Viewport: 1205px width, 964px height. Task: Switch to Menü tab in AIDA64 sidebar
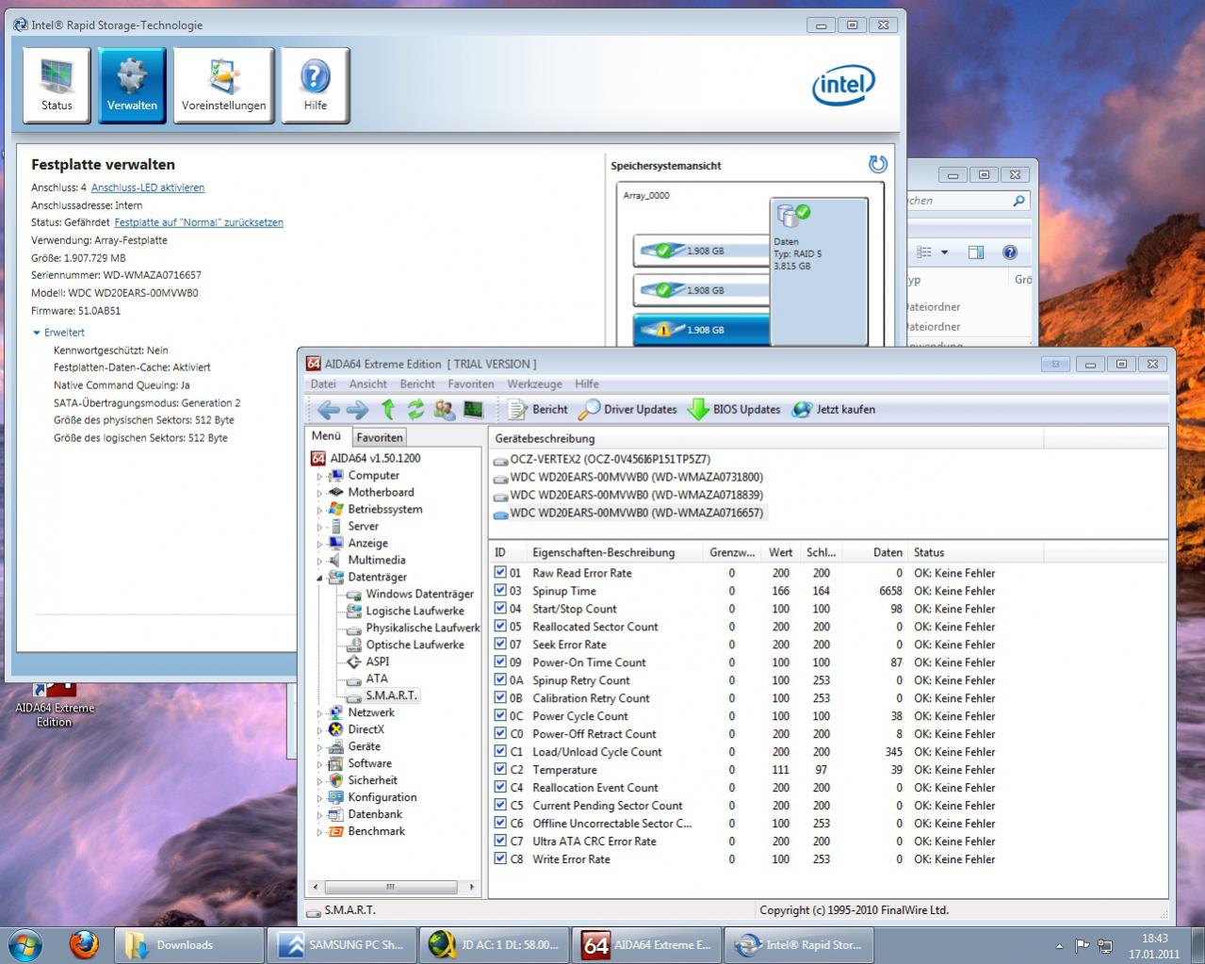(326, 435)
